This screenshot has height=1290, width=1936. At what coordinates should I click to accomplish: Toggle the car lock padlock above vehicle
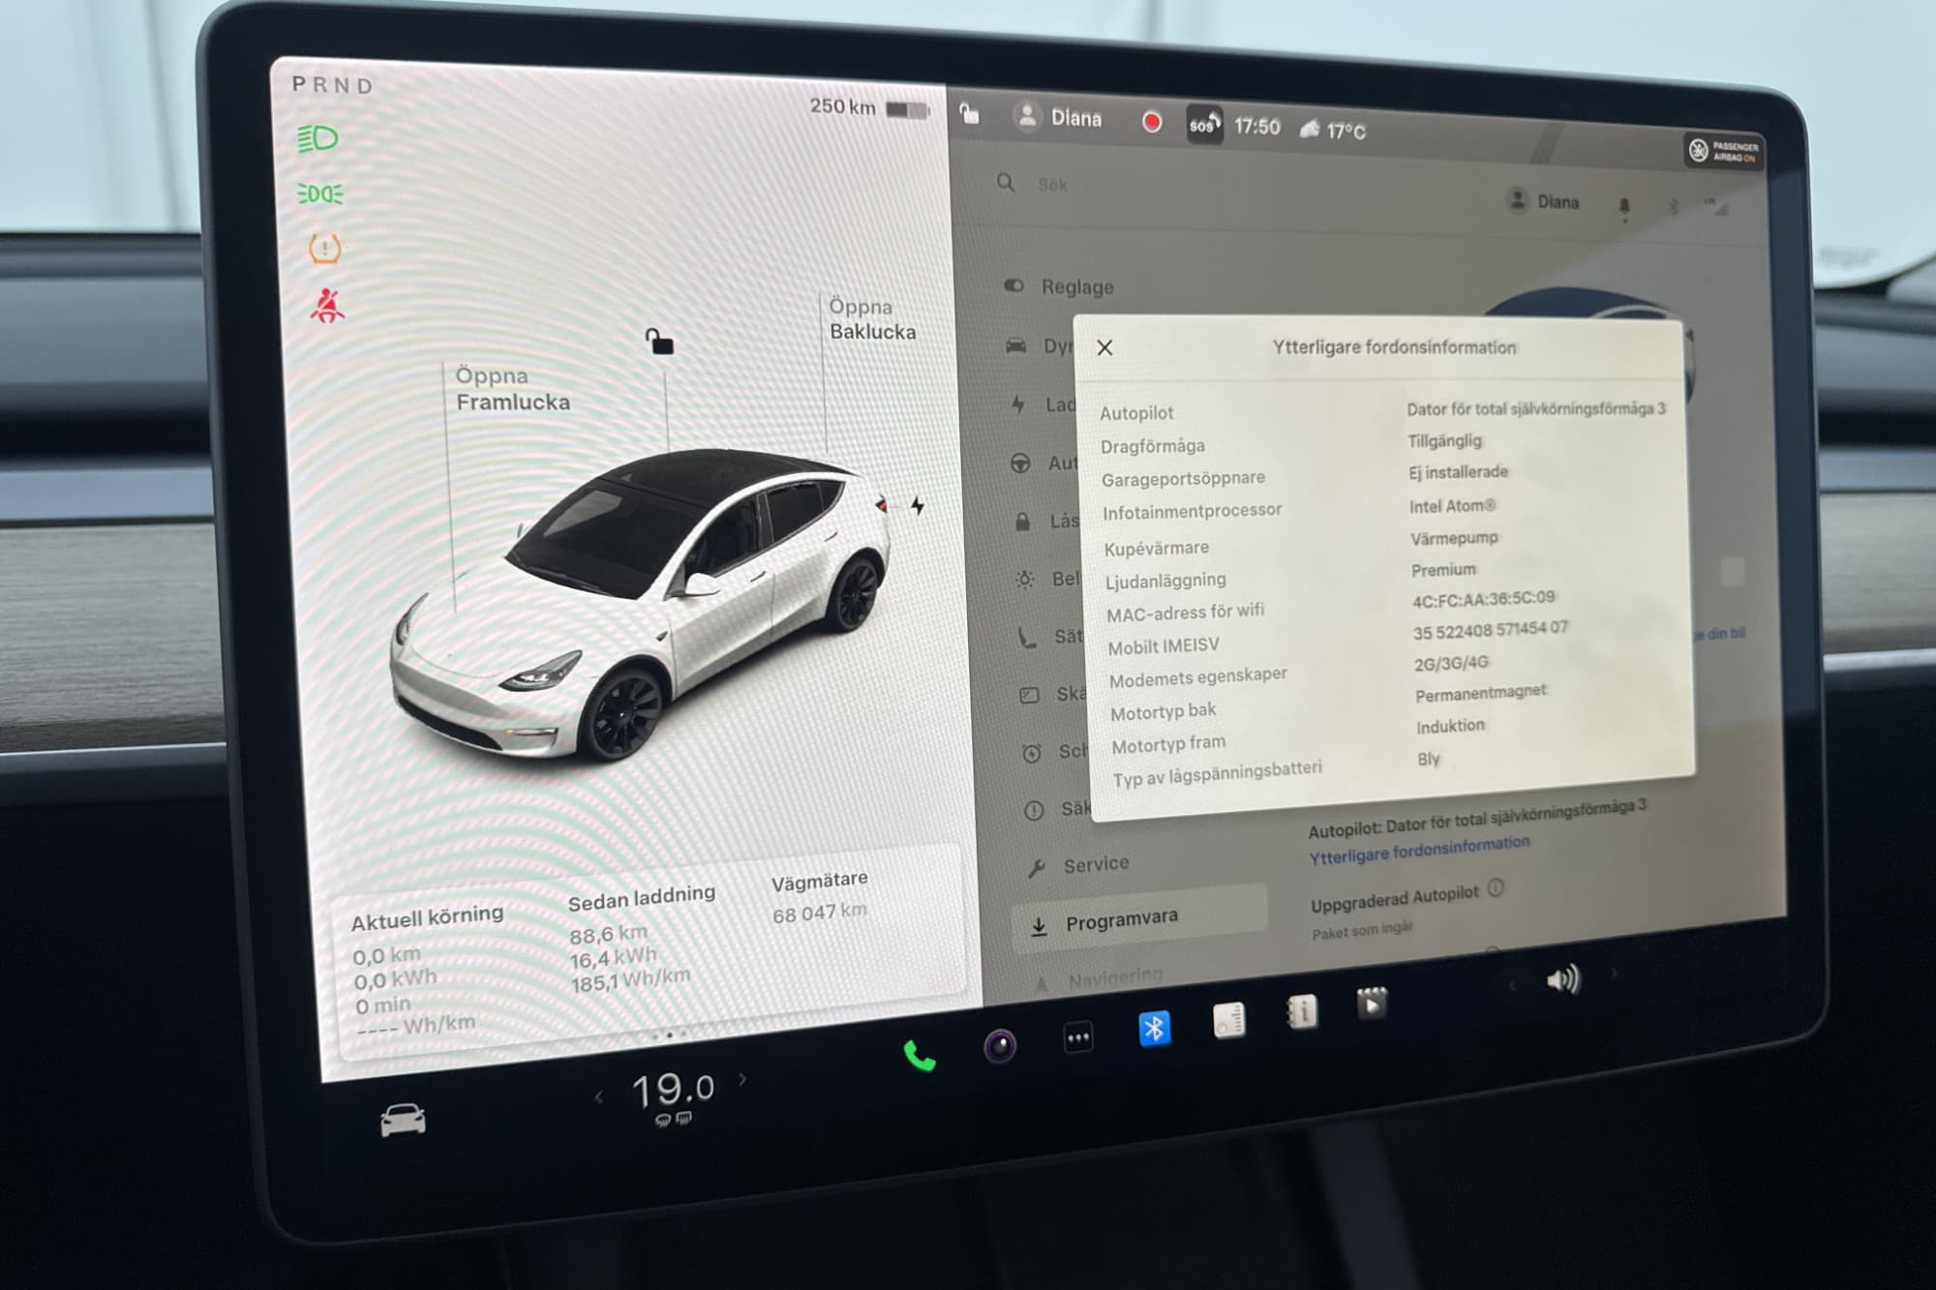pos(659,342)
